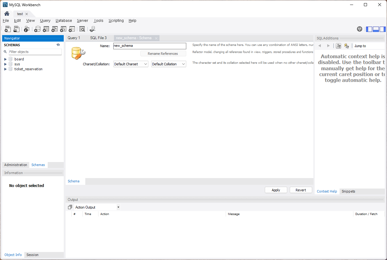This screenshot has width=387, height=260.
Task: Open the Edit menu
Action: tap(18, 21)
